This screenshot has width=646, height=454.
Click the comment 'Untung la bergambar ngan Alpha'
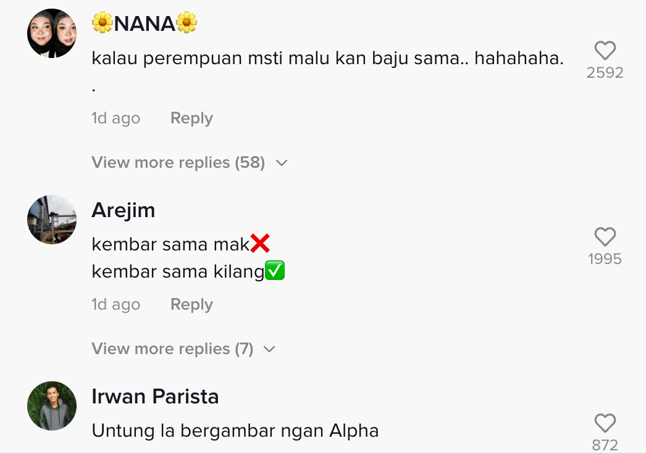(235, 431)
